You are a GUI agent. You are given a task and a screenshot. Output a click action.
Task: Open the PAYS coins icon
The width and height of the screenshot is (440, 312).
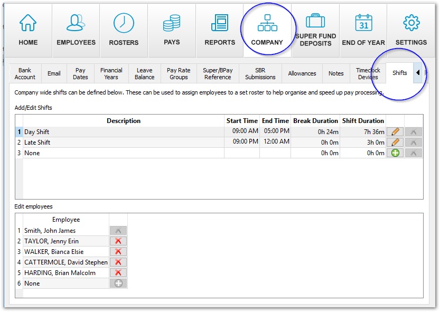[x=172, y=23]
